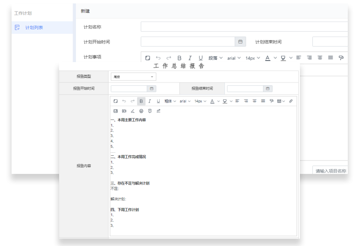Justify text in the report editor
The width and height of the screenshot is (359, 246).
[263, 101]
